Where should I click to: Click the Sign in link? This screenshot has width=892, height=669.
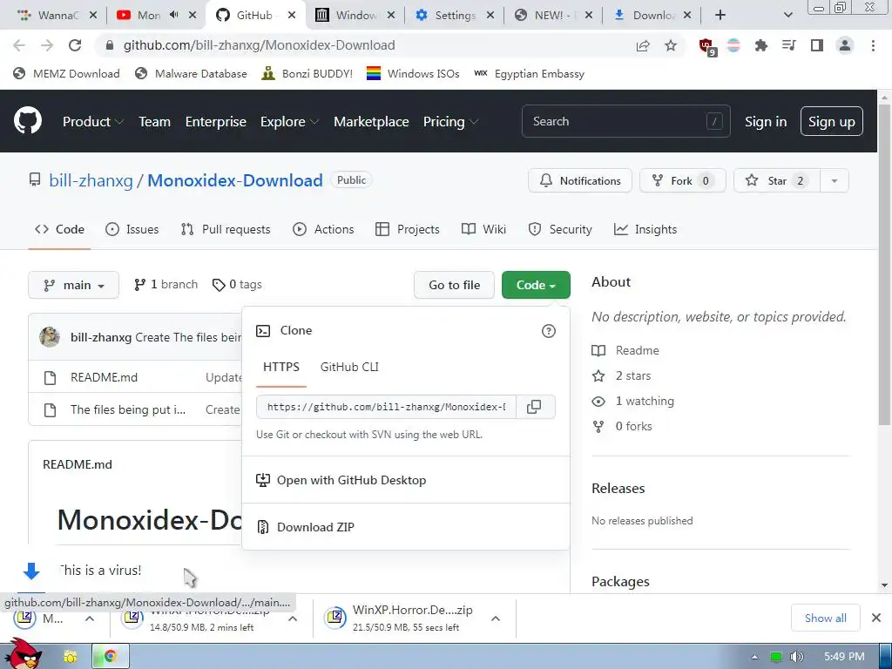tap(766, 122)
